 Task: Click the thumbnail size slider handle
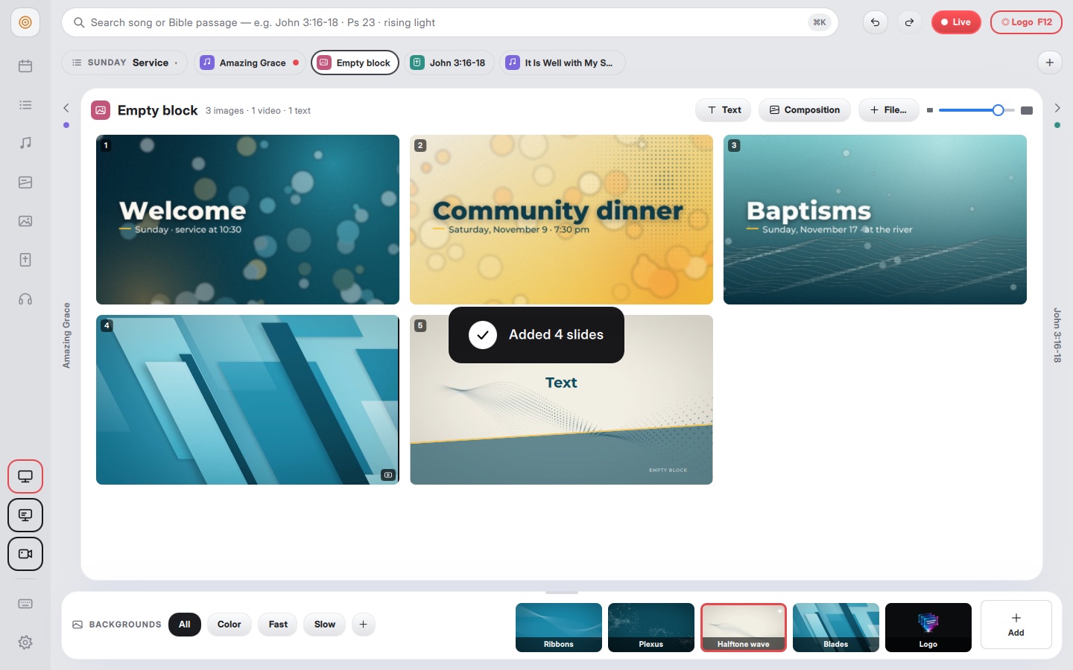(998, 110)
